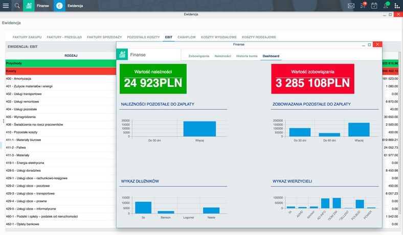Image resolution: width=403 pixels, height=235 pixels.
Task: Minimize the Finanse window
Action: coord(364,44)
